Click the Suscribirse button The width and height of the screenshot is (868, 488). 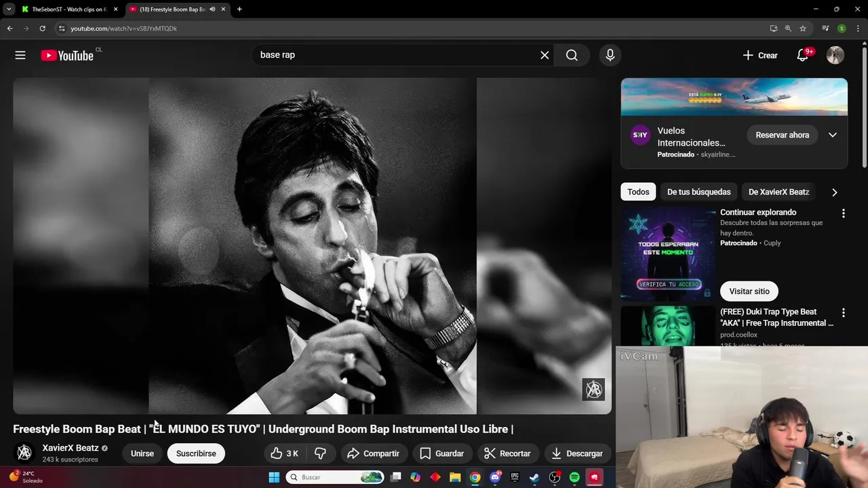196,453
